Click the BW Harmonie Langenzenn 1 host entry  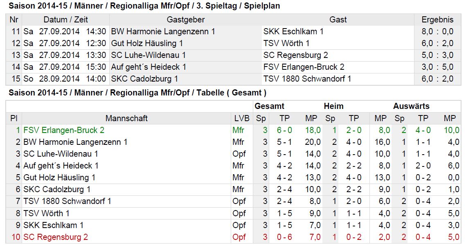coord(163,31)
